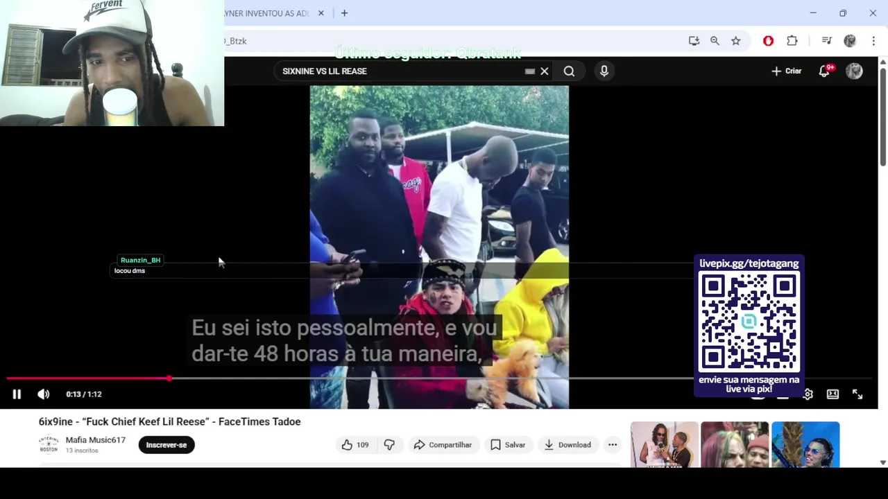Like the video with 109 likes
The height and width of the screenshot is (499, 888).
pos(355,445)
